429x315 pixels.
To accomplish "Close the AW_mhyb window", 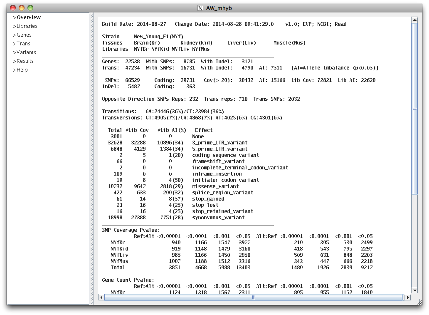I will point(13,8).
